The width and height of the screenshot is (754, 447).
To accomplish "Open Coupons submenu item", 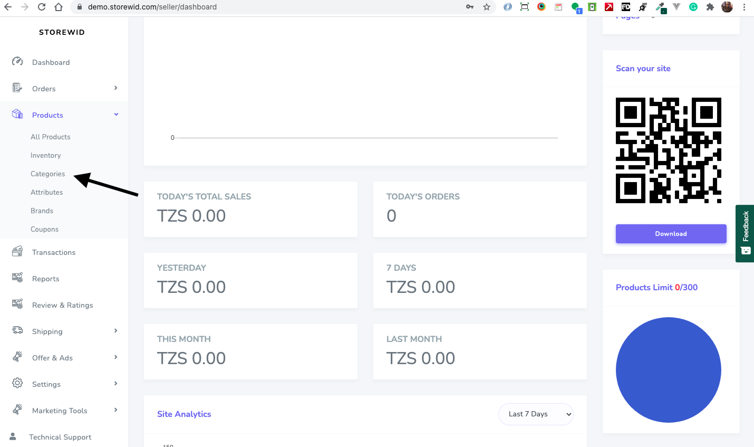I will 45,229.
